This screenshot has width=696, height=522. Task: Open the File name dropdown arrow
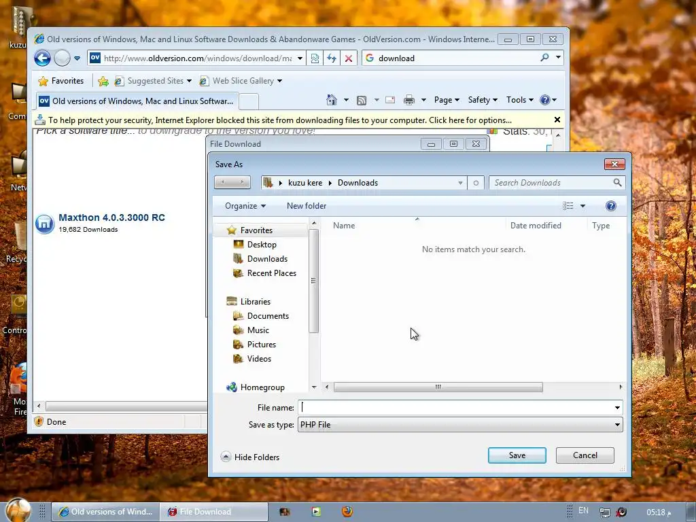coord(617,408)
